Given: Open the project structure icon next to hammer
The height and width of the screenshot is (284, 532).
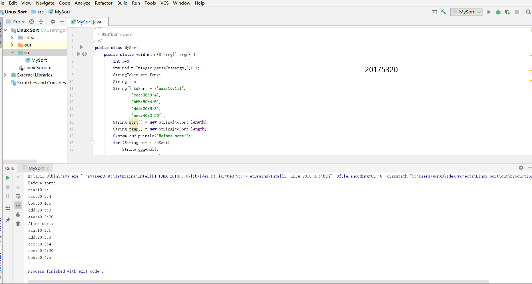Looking at the screenshot, I should click(434, 12).
